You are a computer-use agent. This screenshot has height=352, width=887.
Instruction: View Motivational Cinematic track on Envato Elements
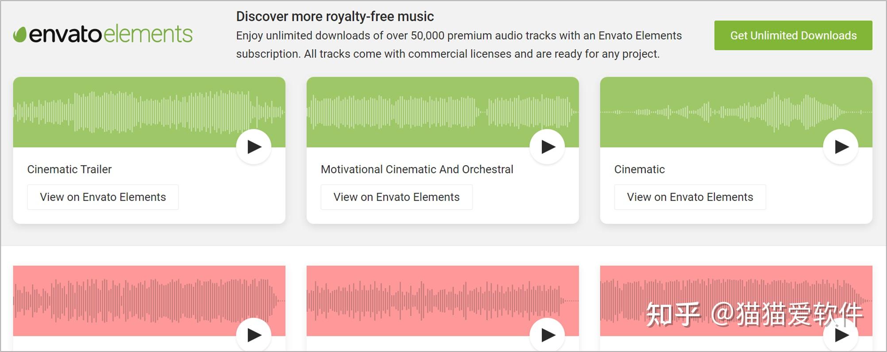(x=396, y=197)
